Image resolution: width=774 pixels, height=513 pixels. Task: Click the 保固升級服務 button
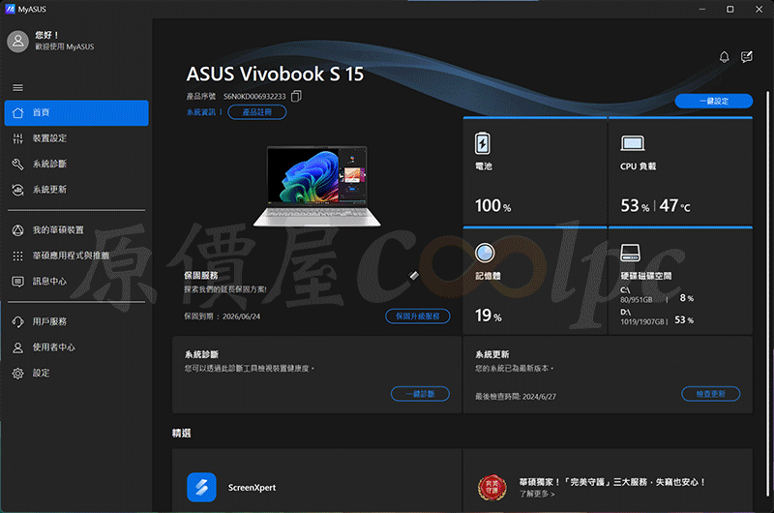pyautogui.click(x=418, y=316)
